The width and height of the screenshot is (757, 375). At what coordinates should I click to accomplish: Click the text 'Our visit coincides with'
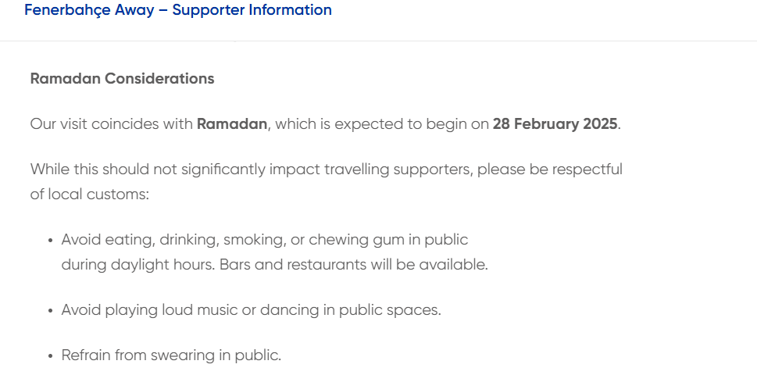tap(112, 124)
